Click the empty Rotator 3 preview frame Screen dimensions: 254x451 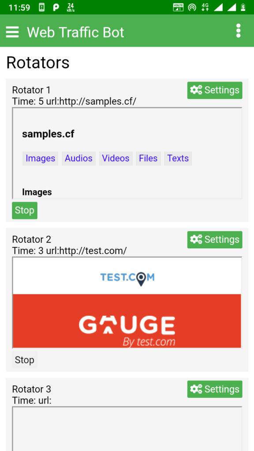click(127, 429)
